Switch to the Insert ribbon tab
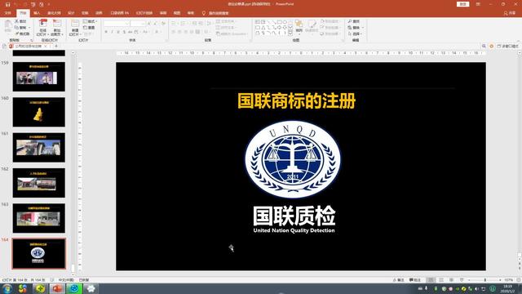Screen dimensions: 522x294 [x=37, y=13]
